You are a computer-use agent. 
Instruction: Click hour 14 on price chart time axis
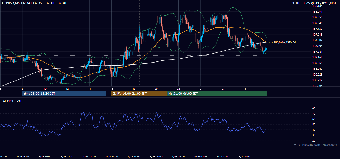(x=89, y=89)
